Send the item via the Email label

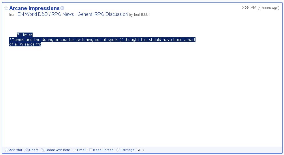pyautogui.click(x=82, y=150)
